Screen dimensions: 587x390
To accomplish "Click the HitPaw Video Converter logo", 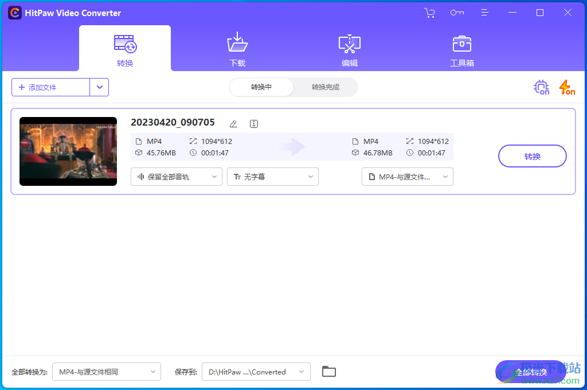I will tap(14, 12).
